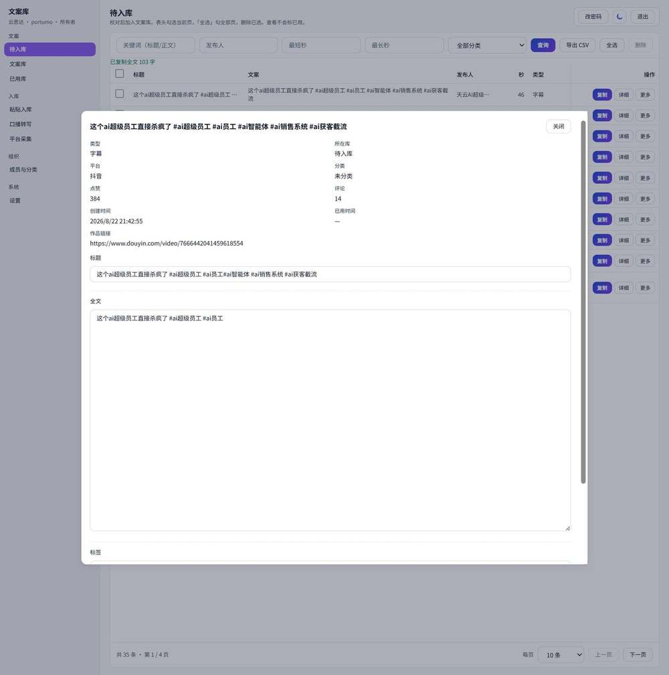
Task: Select 粘贴入库 in the sidebar
Action: pyautogui.click(x=50, y=109)
